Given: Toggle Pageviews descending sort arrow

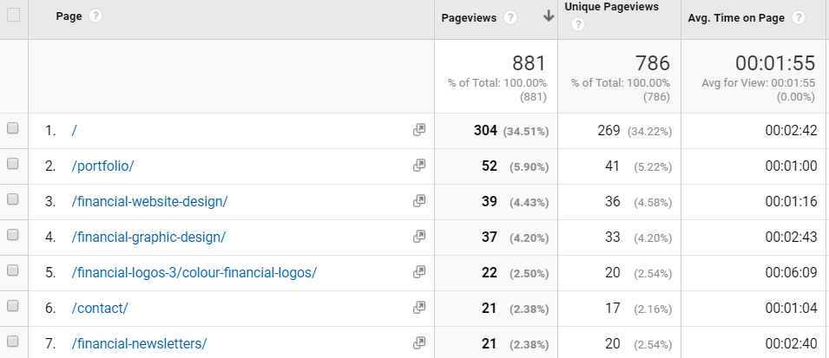Looking at the screenshot, I should click(549, 16).
